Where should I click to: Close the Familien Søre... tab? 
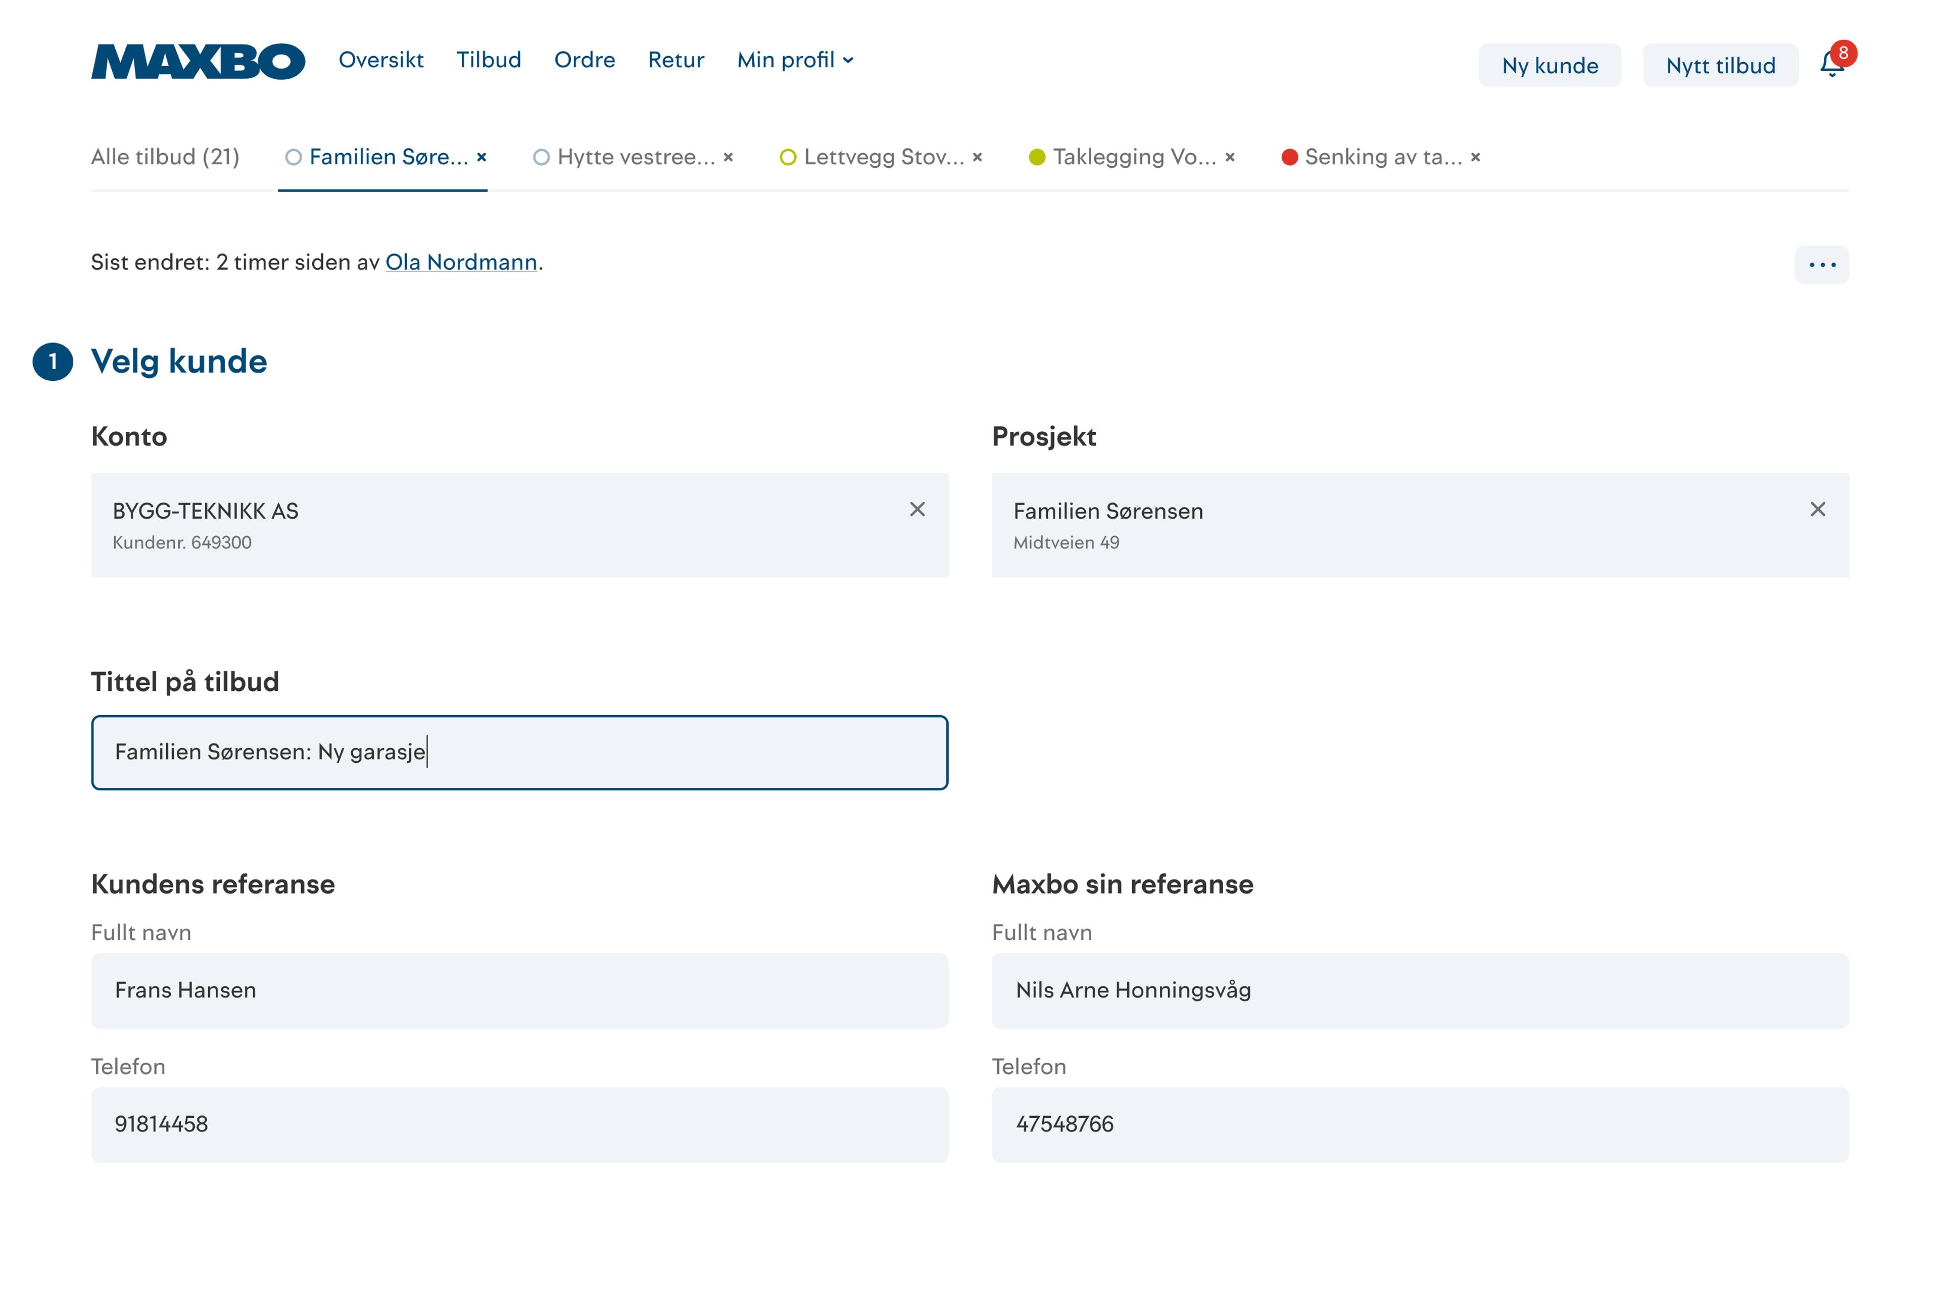[481, 157]
